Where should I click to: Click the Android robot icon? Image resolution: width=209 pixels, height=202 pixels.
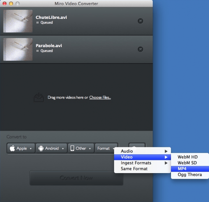pyautogui.click(x=41, y=148)
